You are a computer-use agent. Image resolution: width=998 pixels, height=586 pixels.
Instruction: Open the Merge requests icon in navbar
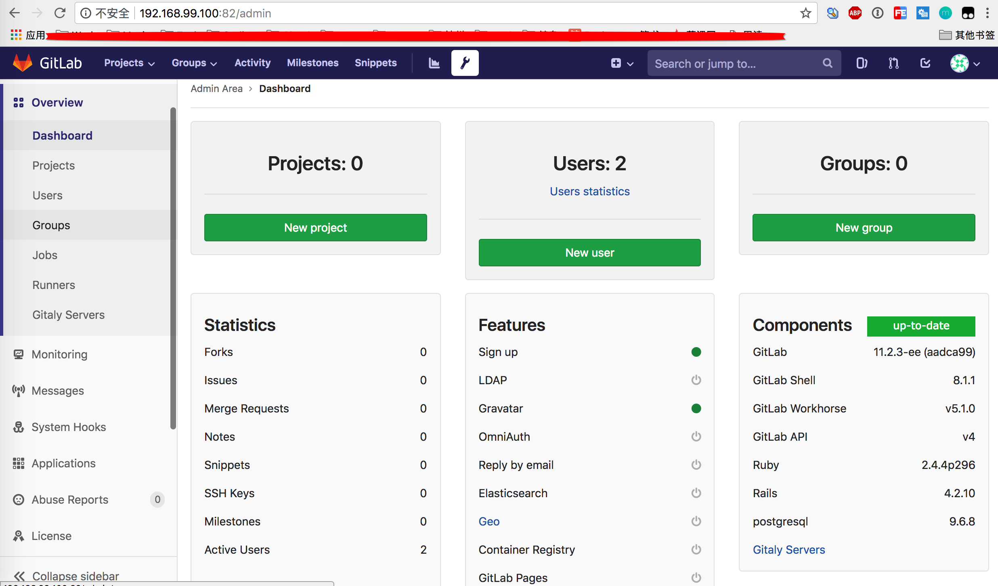pos(893,63)
